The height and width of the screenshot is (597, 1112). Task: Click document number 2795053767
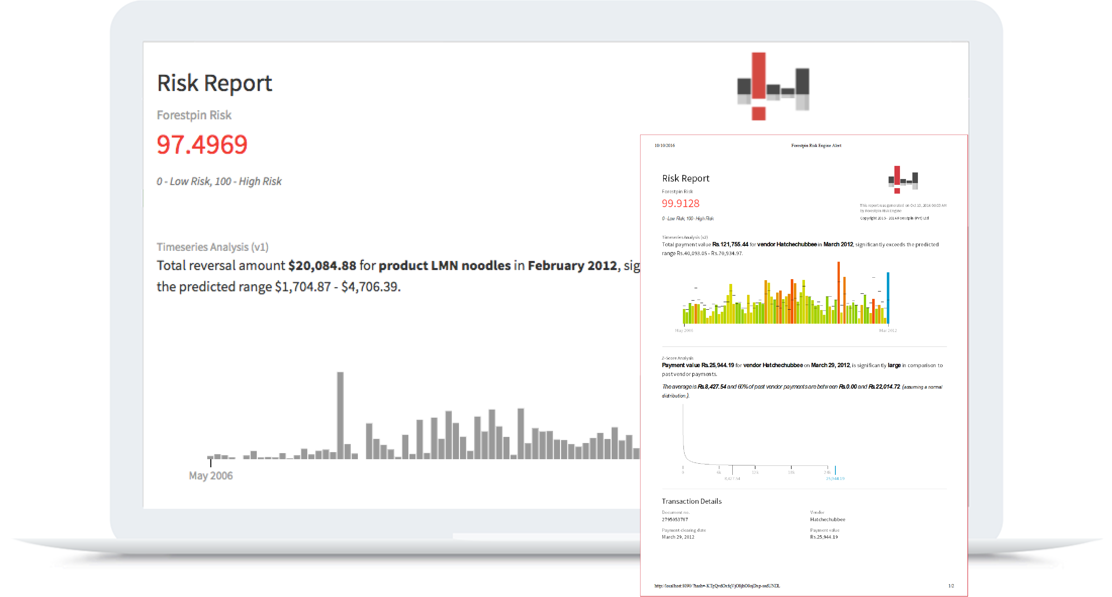tap(675, 520)
